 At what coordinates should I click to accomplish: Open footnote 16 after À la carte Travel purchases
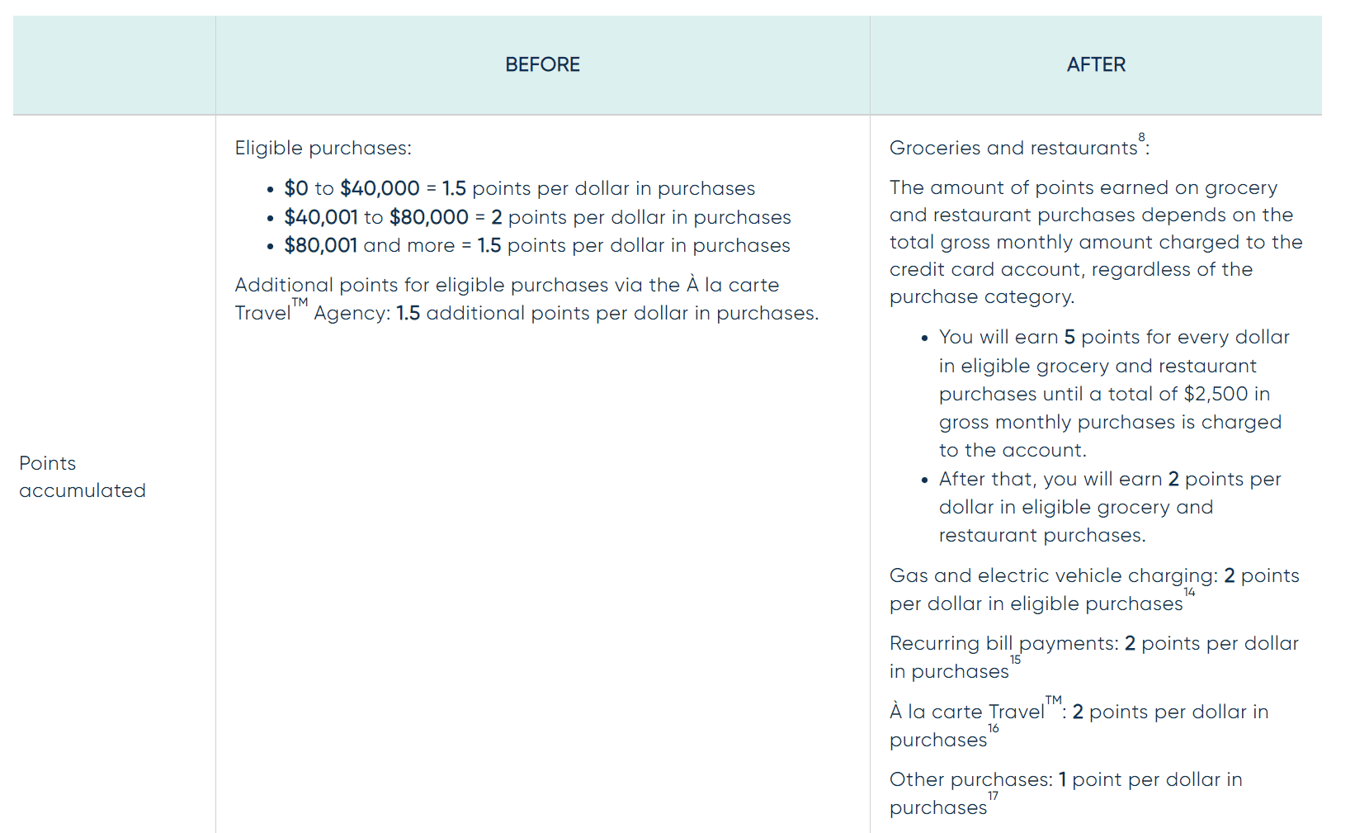click(x=994, y=729)
